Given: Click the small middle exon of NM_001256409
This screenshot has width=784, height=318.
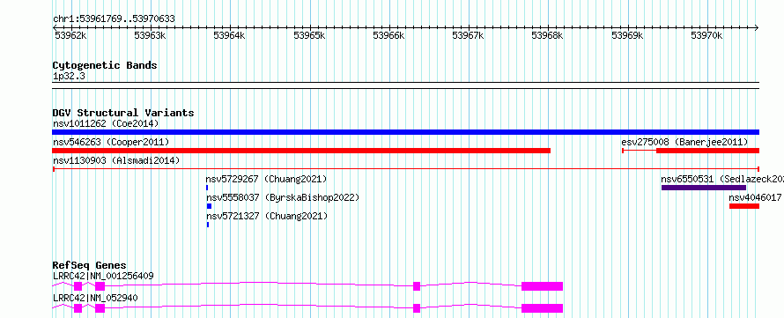Looking at the screenshot, I should 417,286.
